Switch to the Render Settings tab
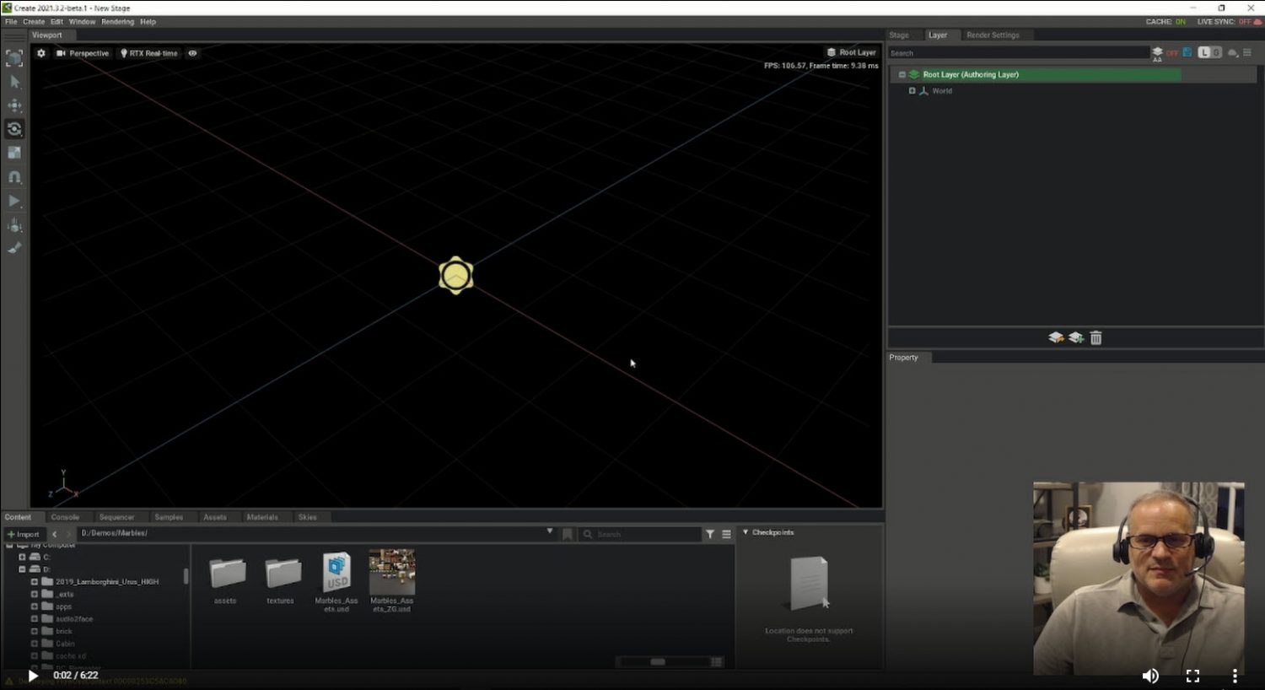This screenshot has width=1265, height=690. point(992,35)
